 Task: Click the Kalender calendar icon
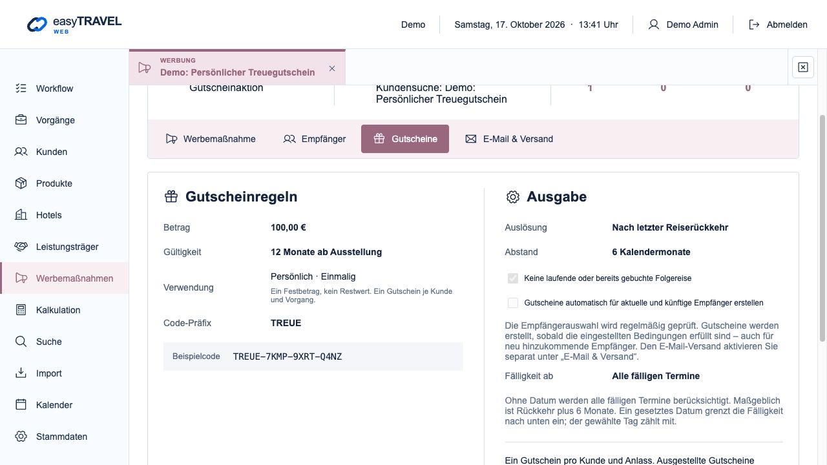21,405
